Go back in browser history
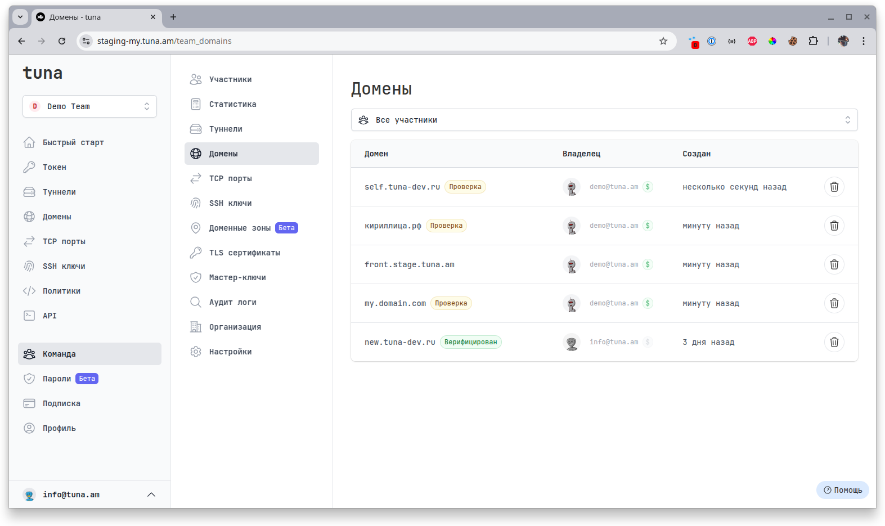 (x=21, y=41)
